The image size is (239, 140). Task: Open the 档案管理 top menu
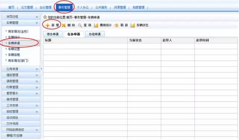click(x=139, y=7)
